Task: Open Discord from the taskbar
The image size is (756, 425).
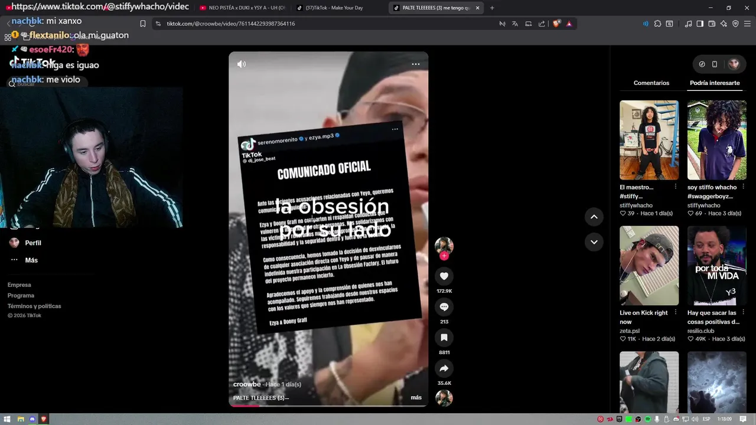Action: (x=32, y=419)
